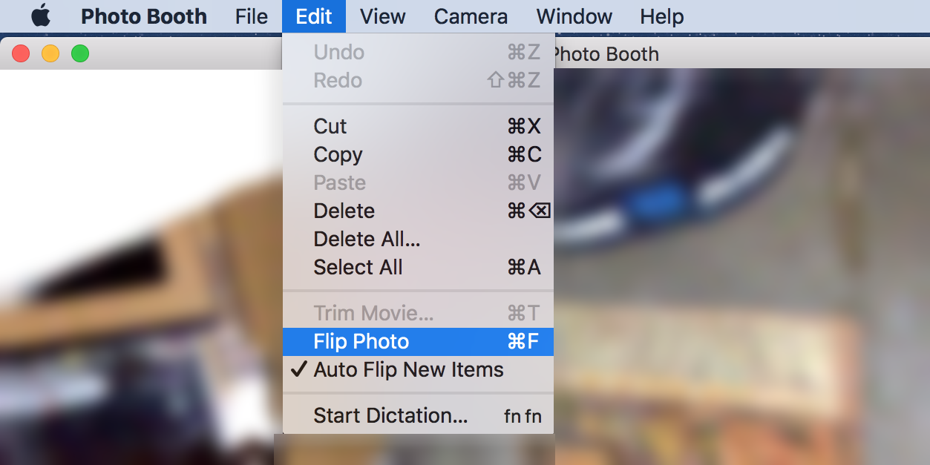Open the Window menu
930x465 pixels.
(574, 16)
